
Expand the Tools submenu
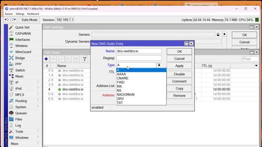[x=38, y=131]
